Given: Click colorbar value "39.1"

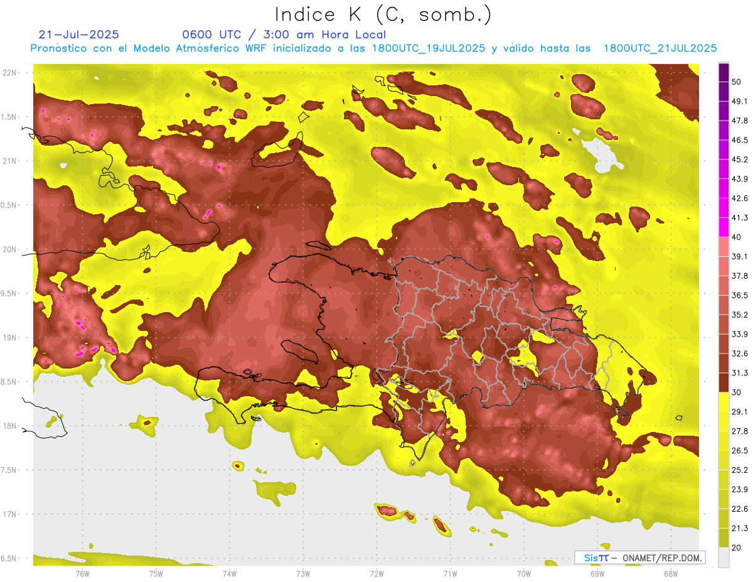Looking at the screenshot, I should pyautogui.click(x=740, y=256).
